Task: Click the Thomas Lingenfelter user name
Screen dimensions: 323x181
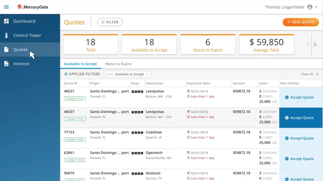Action: [x=285, y=7]
